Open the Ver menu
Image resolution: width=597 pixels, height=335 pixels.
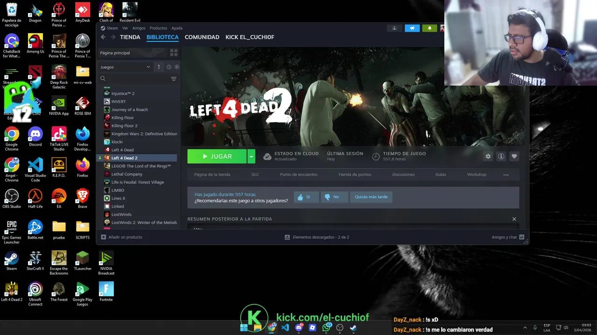pyautogui.click(x=125, y=28)
